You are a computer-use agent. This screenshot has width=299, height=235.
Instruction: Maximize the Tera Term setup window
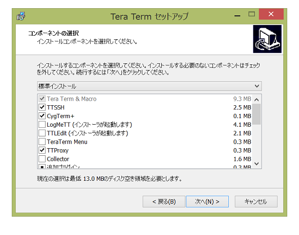251,14
